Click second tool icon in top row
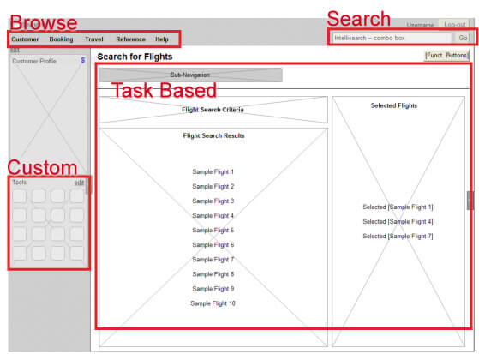Image resolution: width=479 pixels, height=354 pixels. click(x=39, y=196)
